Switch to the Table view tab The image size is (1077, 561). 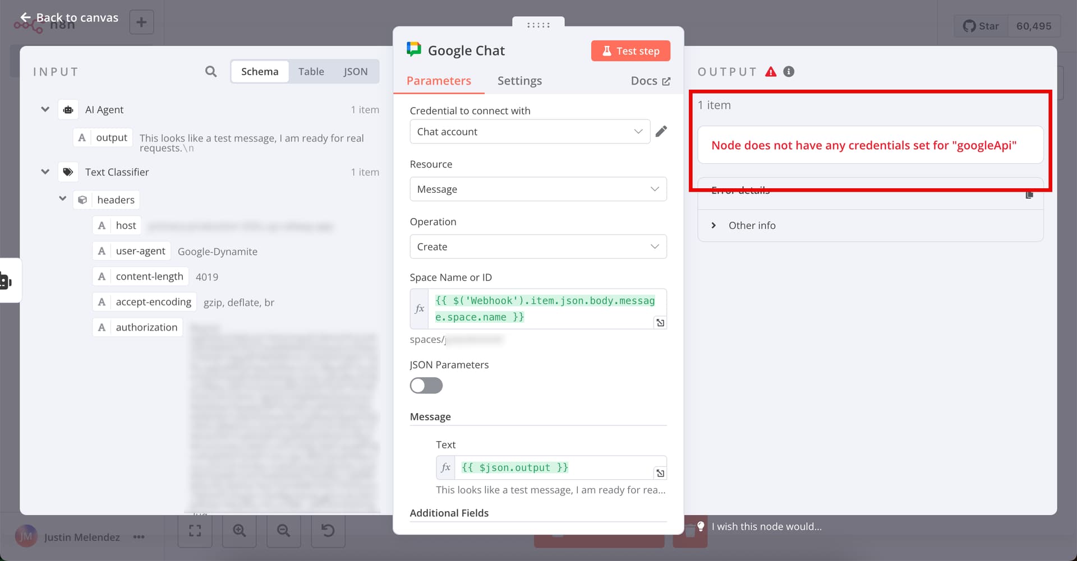tap(311, 71)
